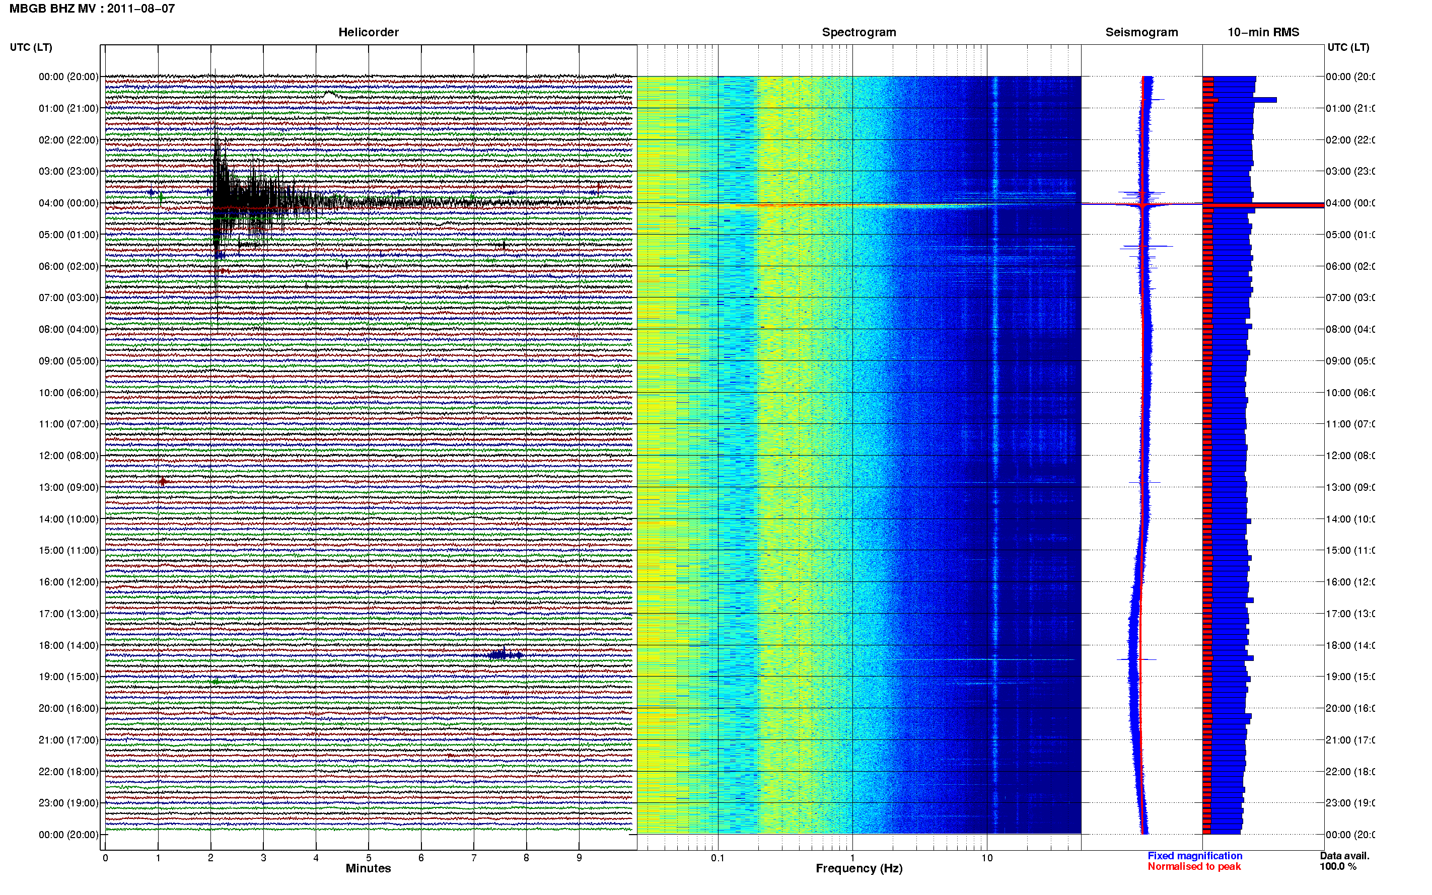Click the '18:00 (14:00)' left time label
Image resolution: width=1432 pixels, height=895 pixels.
pyautogui.click(x=68, y=645)
